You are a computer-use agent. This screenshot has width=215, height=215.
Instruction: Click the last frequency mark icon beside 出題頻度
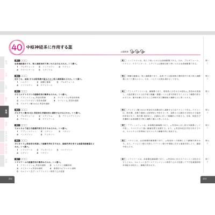tap(142, 52)
